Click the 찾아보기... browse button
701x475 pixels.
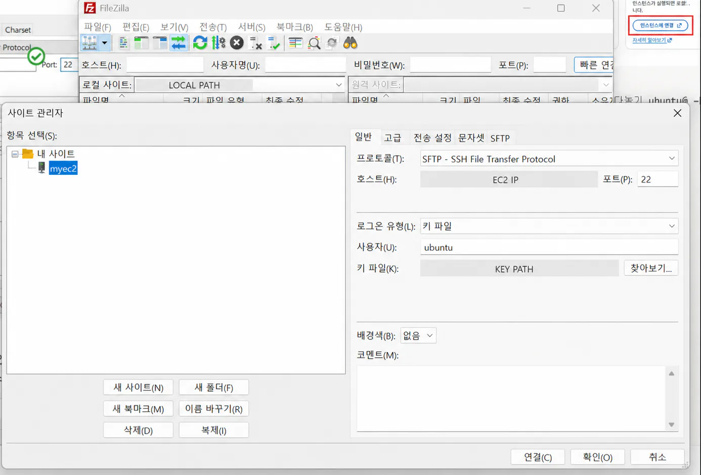(x=651, y=268)
